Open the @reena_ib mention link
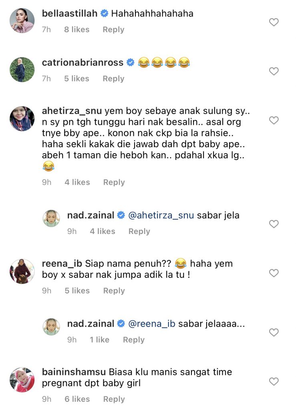Viewport: 296px width, 411px height. [151, 324]
